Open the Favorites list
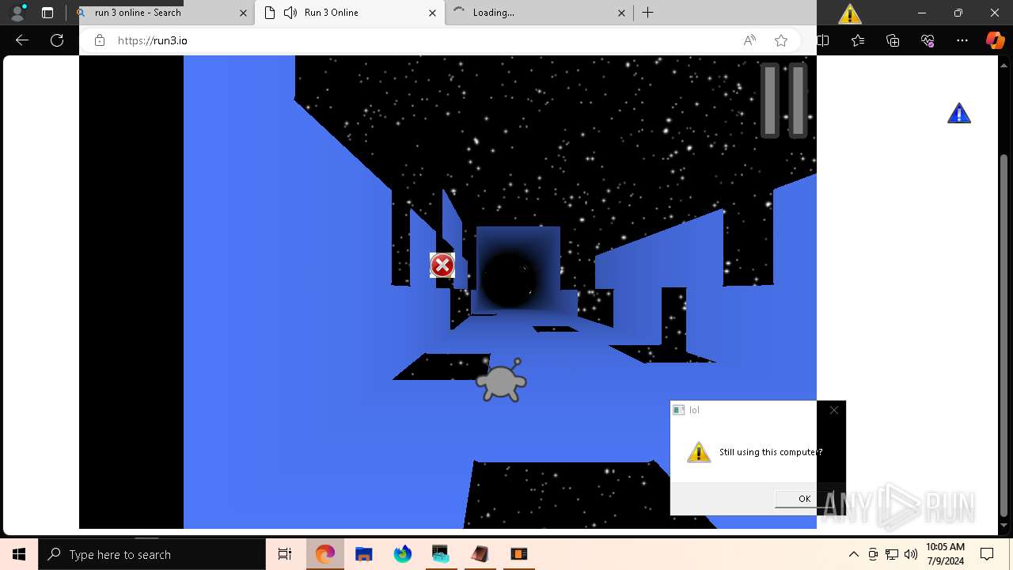This screenshot has height=570, width=1013. [858, 40]
